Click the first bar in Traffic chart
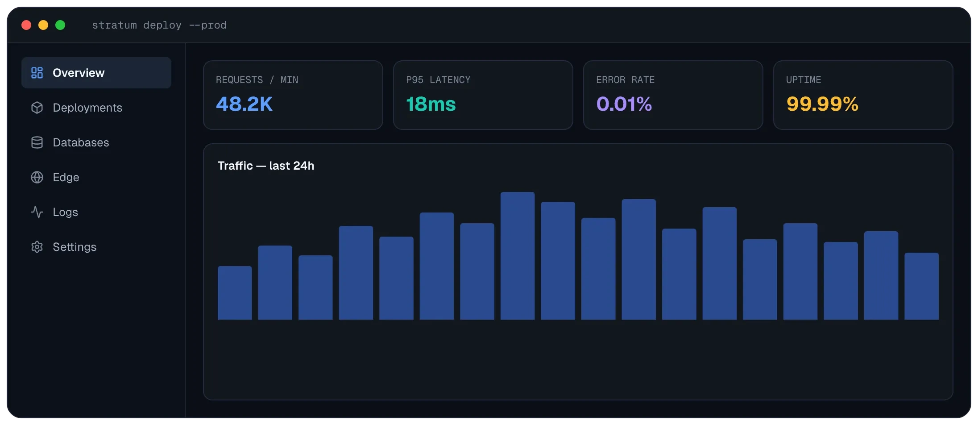This screenshot has width=978, height=425. click(235, 293)
